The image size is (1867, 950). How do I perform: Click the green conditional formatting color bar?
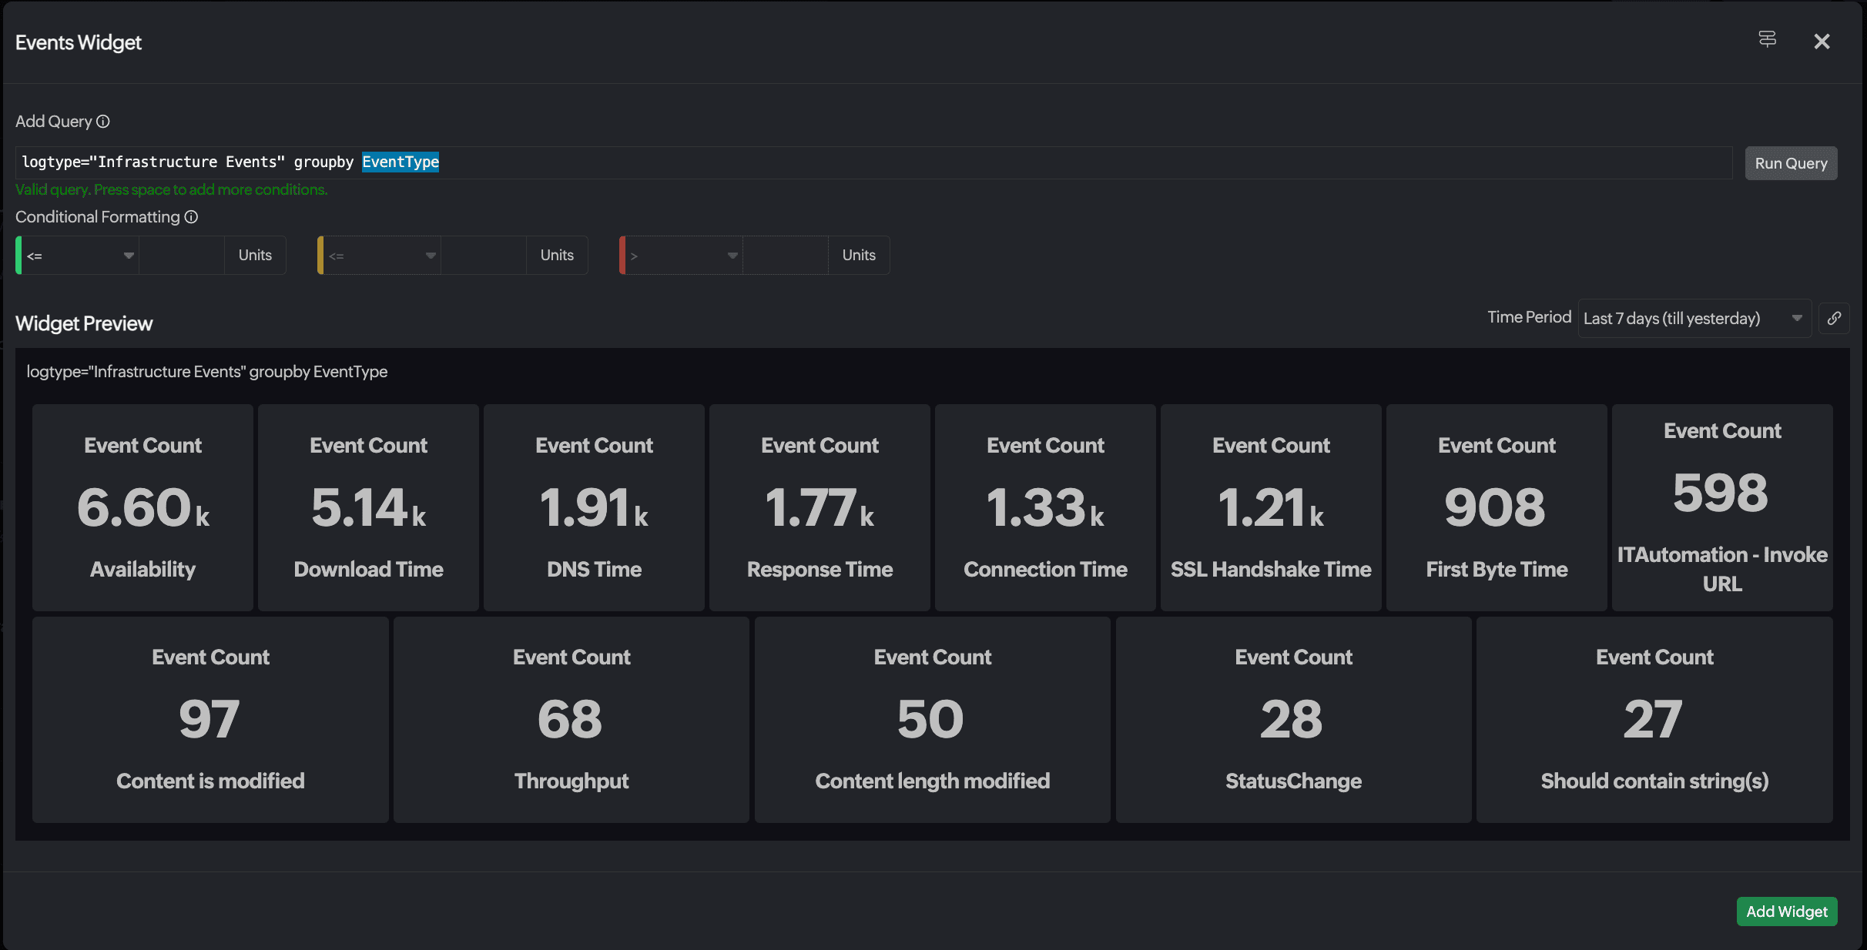(x=18, y=256)
